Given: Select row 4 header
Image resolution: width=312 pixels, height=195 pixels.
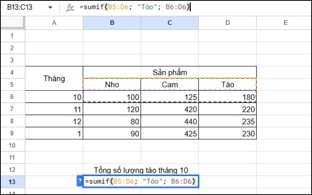Looking at the screenshot, I should (12, 72).
